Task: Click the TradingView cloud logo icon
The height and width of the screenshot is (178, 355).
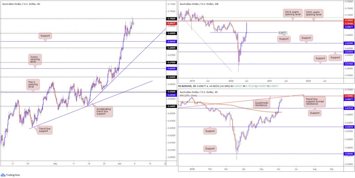Action: 3,175
